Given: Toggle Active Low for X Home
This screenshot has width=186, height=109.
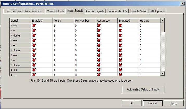Looking at the screenshot, I should (x=99, y=35).
